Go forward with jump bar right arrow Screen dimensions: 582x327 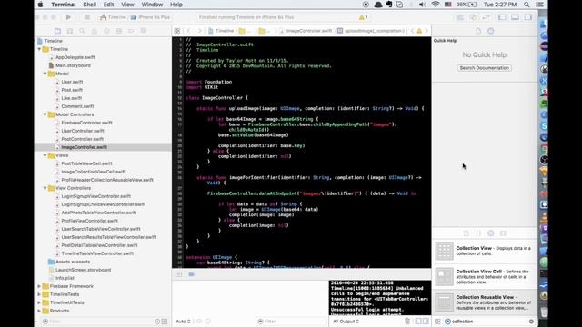pyautogui.click(x=200, y=31)
